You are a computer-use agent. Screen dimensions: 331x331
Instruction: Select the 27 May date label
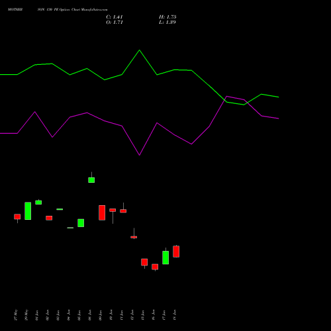click(16, 315)
